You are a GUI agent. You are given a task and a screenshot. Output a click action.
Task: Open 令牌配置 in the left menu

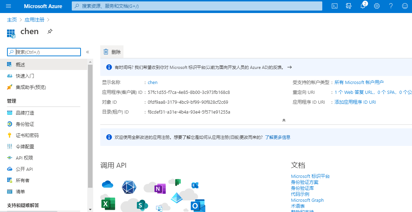44,147
